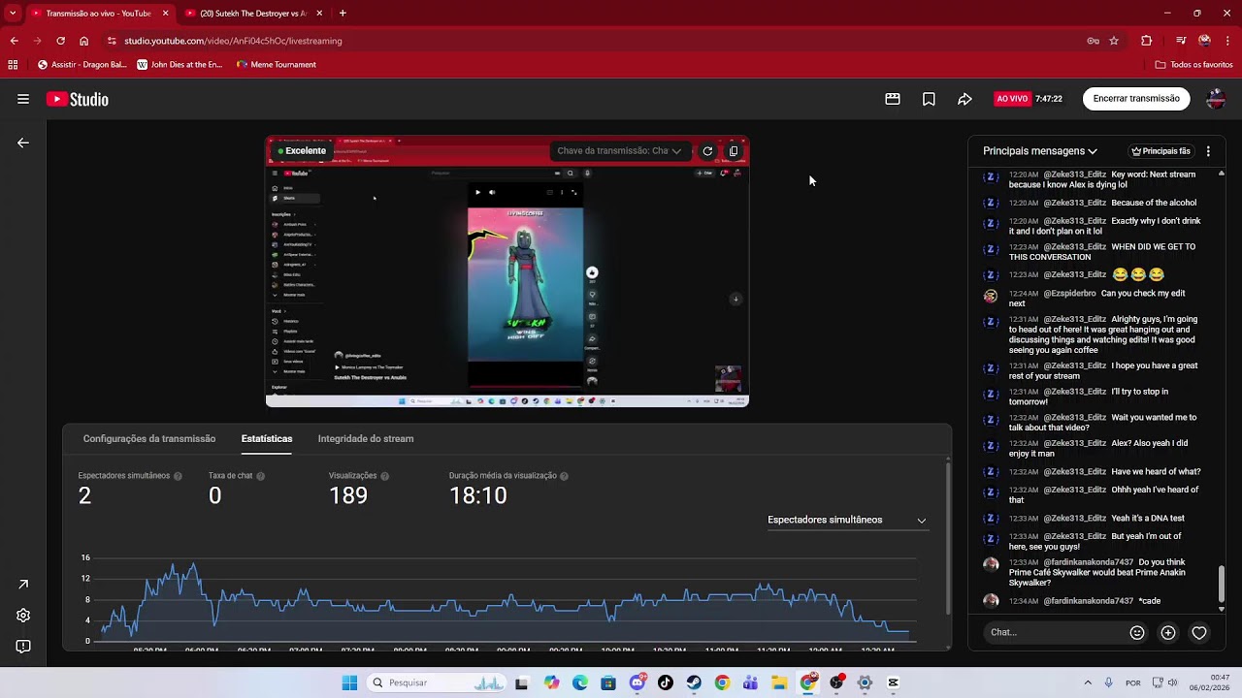Open CapCut from the taskbar
1242x698 pixels.
point(893,682)
